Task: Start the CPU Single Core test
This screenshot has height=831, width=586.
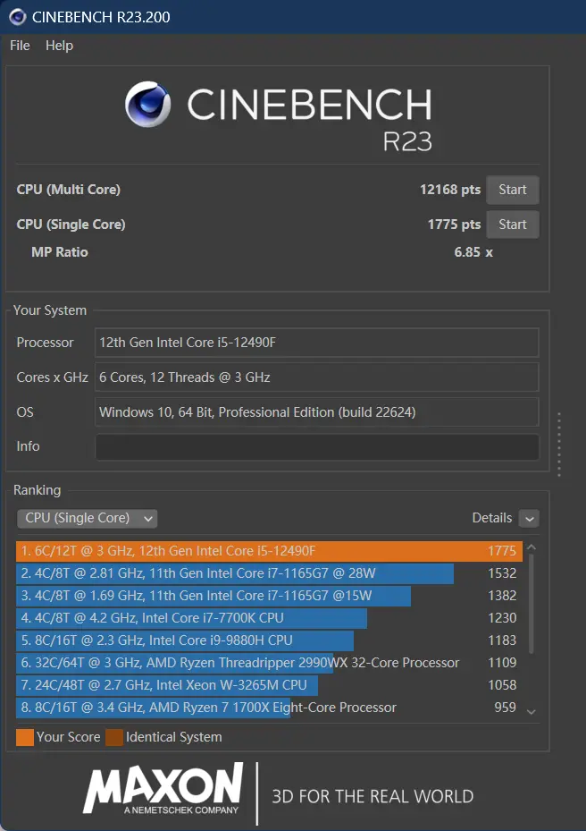Action: click(x=512, y=225)
